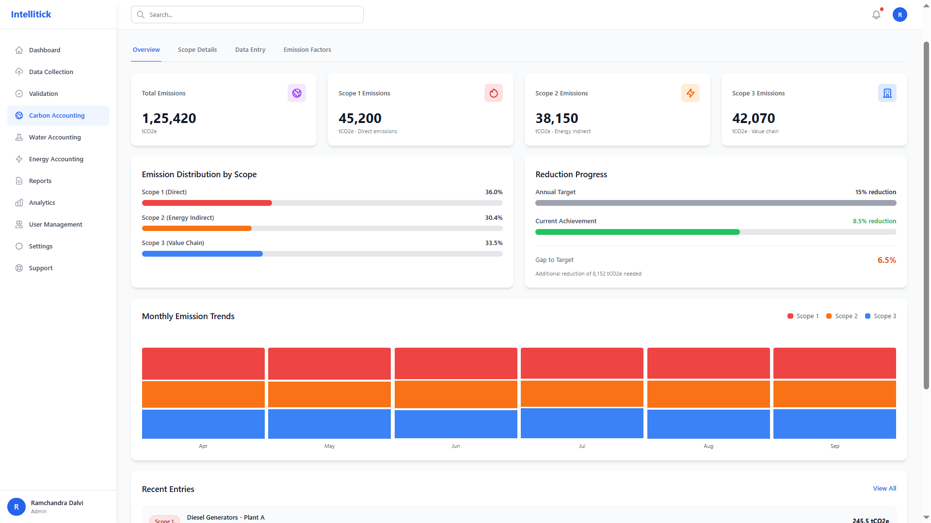Screen dimensions: 931x523
Task: Toggle Scope 1 in the chart legend
Action: 803,316
